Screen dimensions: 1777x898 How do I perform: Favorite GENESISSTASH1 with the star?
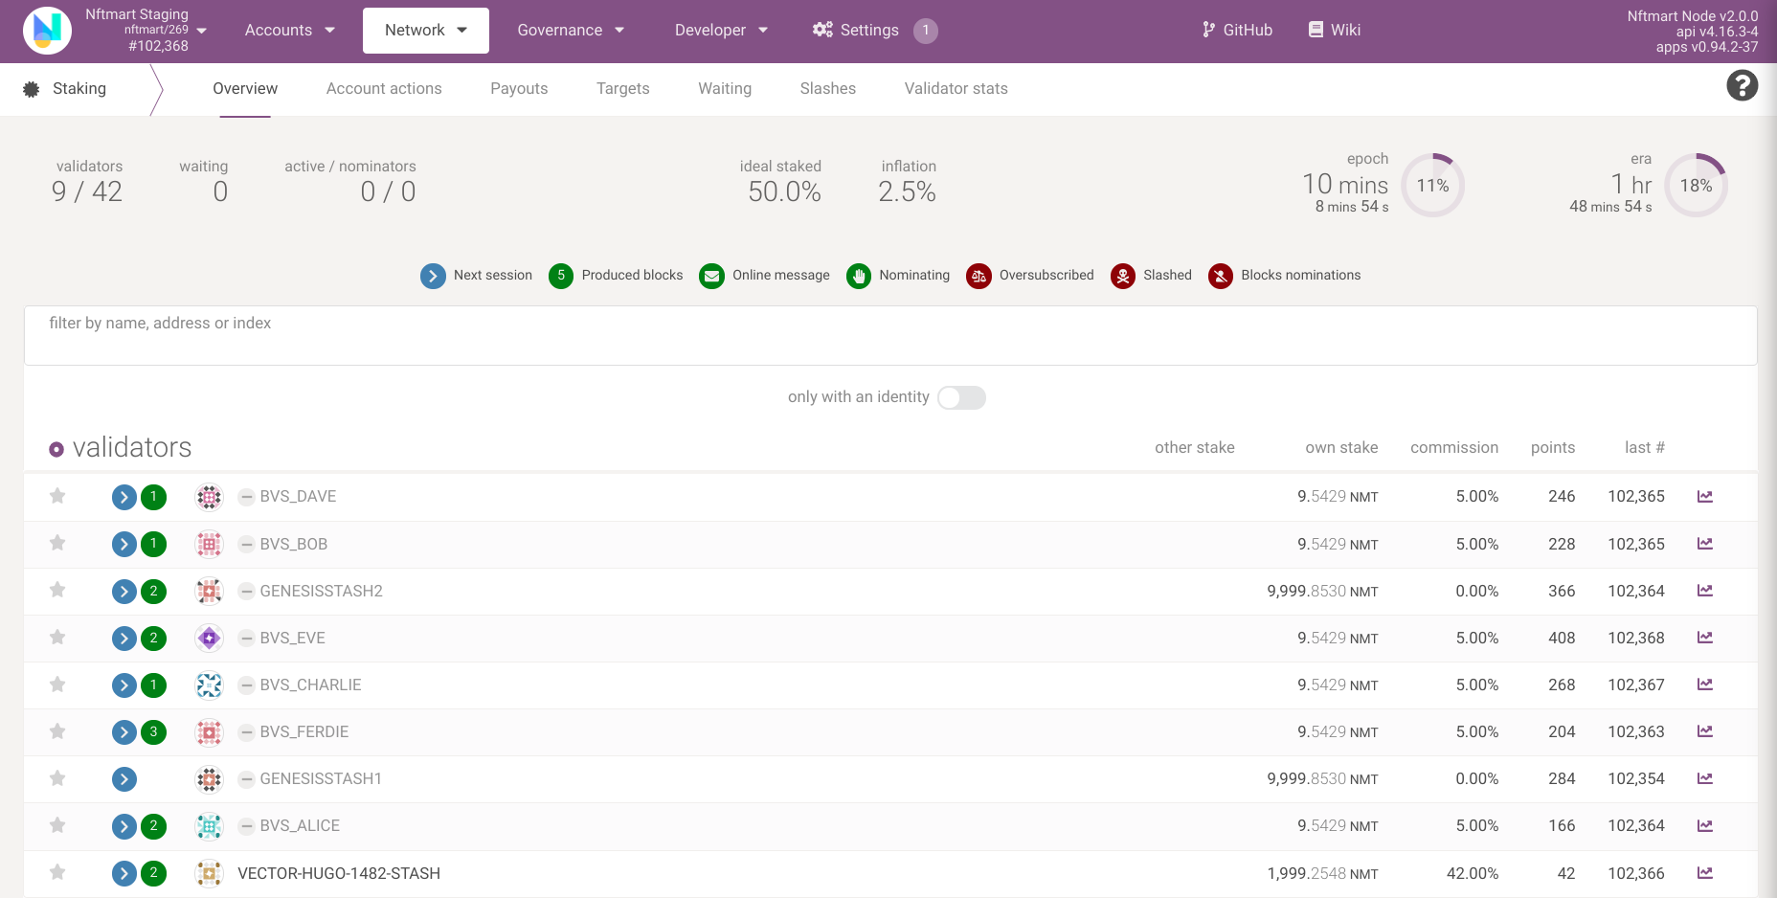point(57,778)
